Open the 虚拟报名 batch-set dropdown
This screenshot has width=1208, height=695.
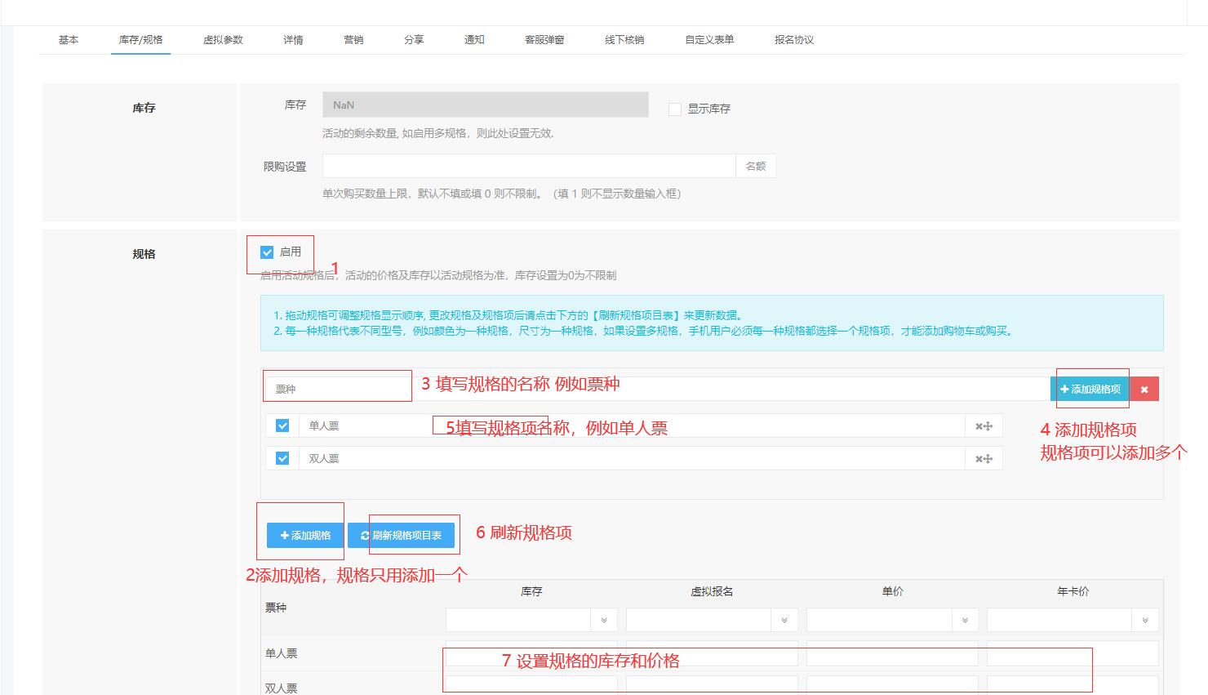[x=784, y=621]
